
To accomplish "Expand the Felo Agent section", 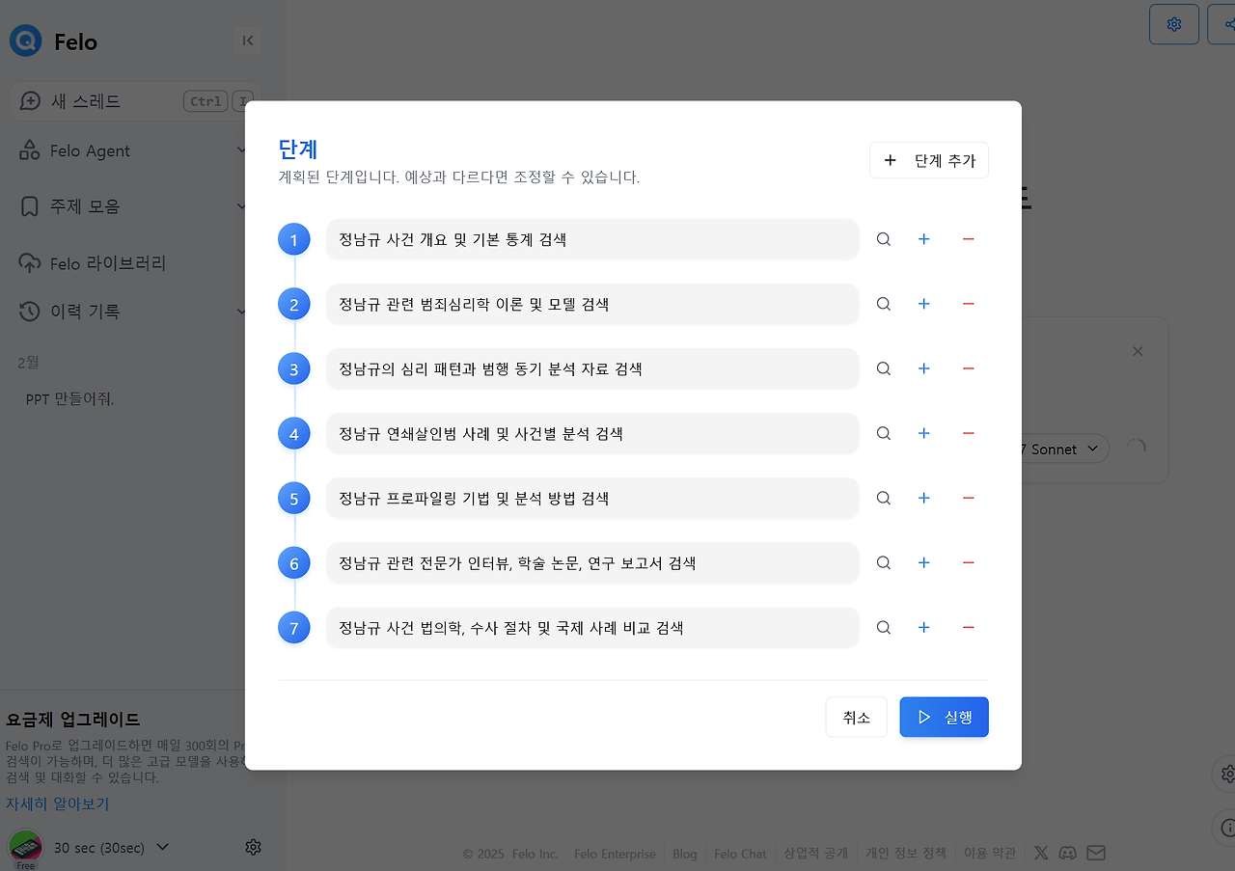I will point(240,150).
